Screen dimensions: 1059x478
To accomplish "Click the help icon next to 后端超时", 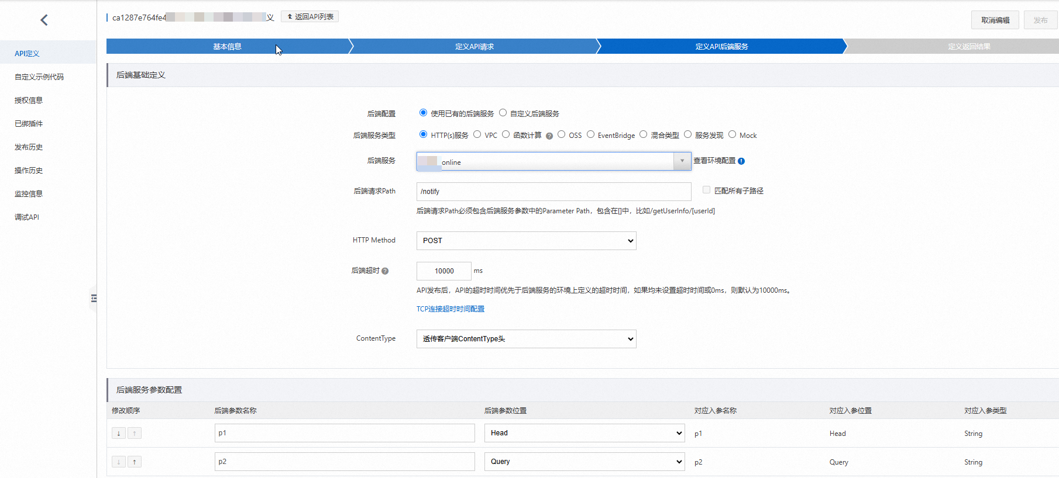I will [385, 271].
